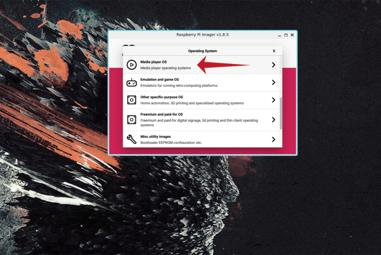Click 'Media player operating systems' description

tap(165, 68)
